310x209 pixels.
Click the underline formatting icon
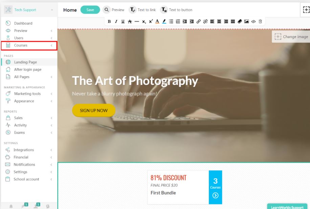[123, 22]
